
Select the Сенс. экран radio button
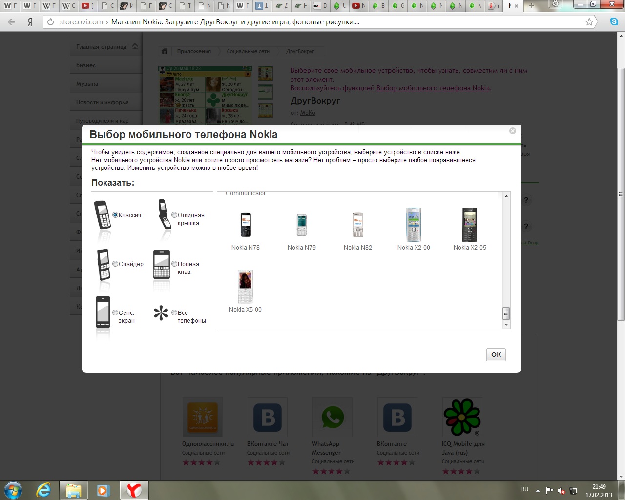pyautogui.click(x=115, y=312)
